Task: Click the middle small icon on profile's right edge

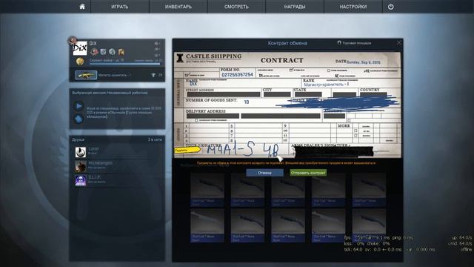Action: [x=156, y=49]
